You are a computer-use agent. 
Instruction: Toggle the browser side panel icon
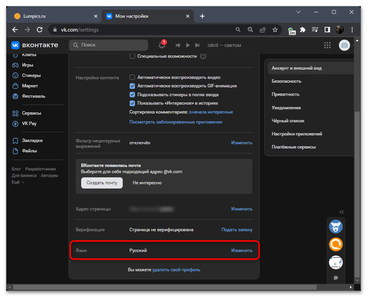pos(327,30)
